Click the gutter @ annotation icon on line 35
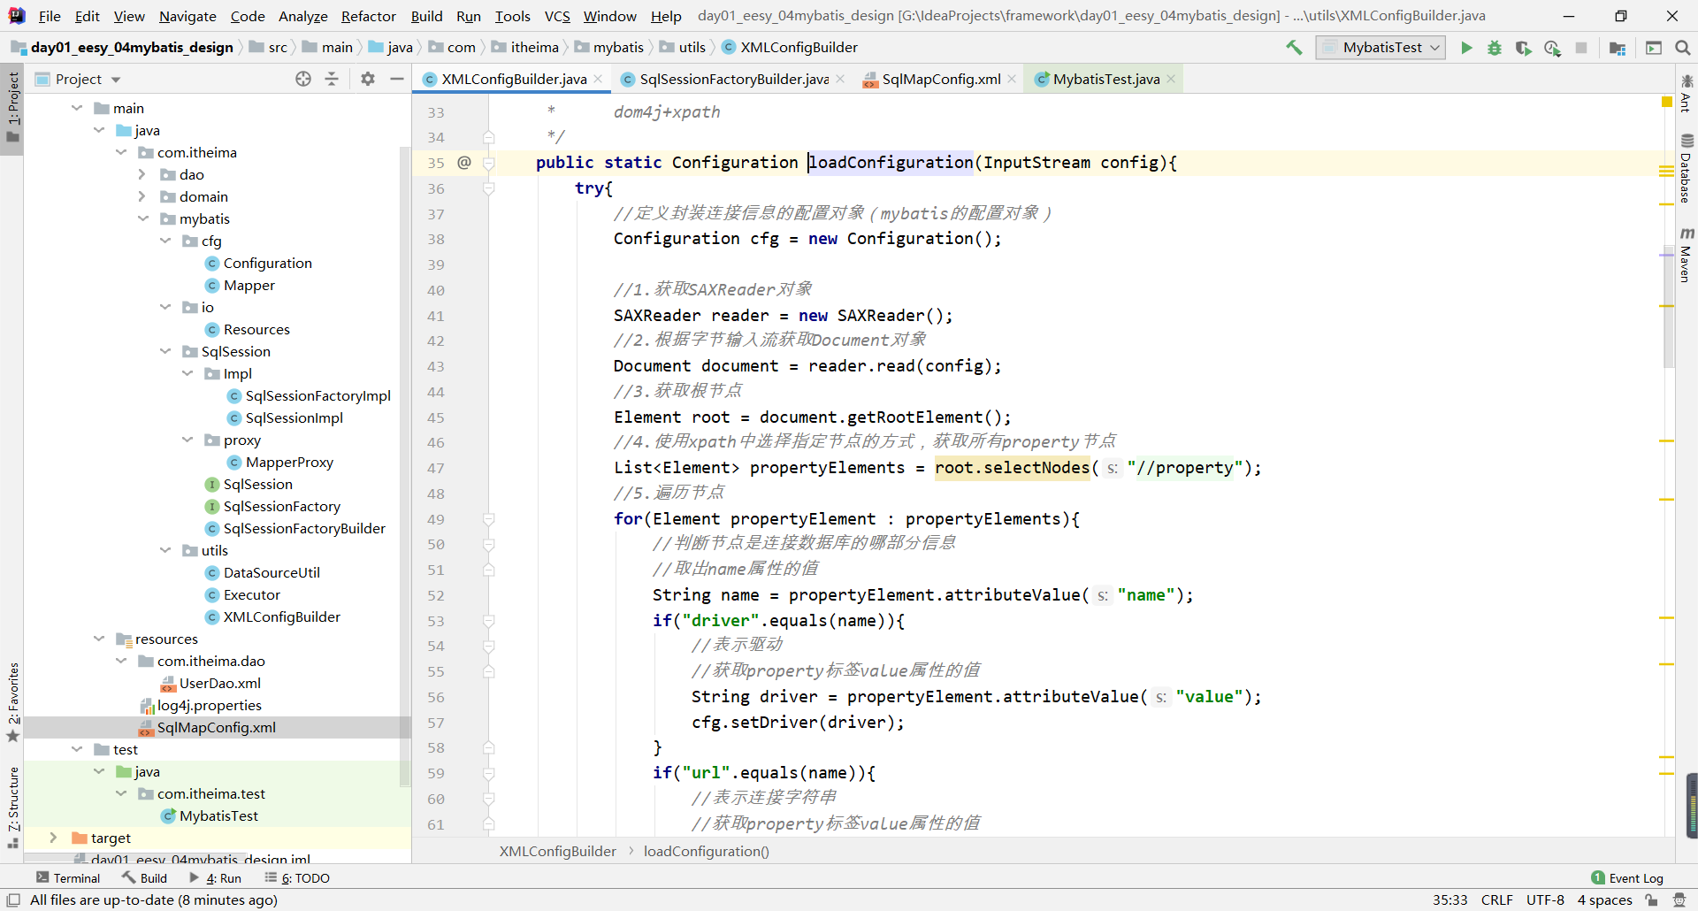The width and height of the screenshot is (1698, 911). (464, 162)
